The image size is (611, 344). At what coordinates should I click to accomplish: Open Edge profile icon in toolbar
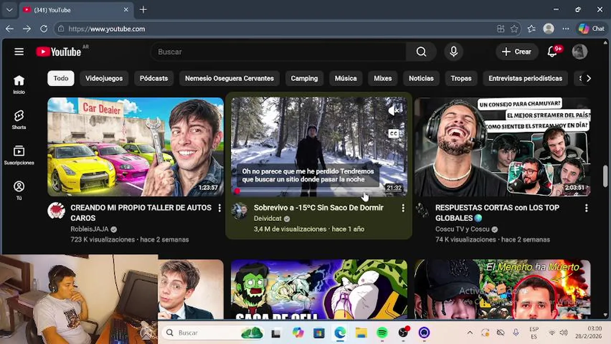click(x=548, y=29)
